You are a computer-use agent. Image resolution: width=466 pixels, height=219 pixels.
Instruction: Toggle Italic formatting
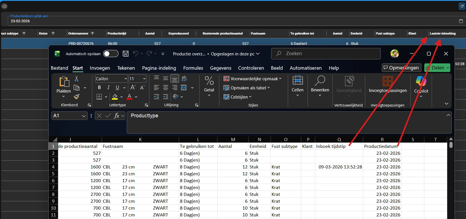point(109,88)
